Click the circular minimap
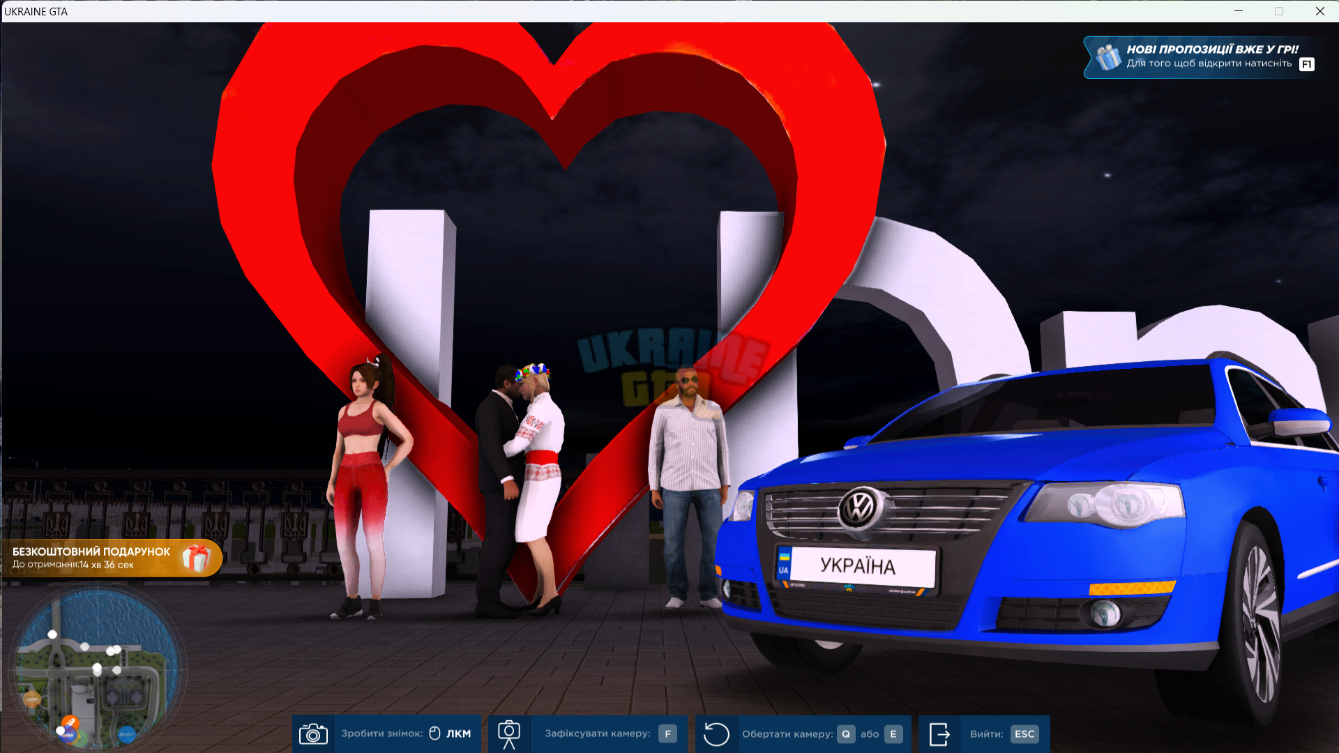The image size is (1339, 753). tap(96, 669)
